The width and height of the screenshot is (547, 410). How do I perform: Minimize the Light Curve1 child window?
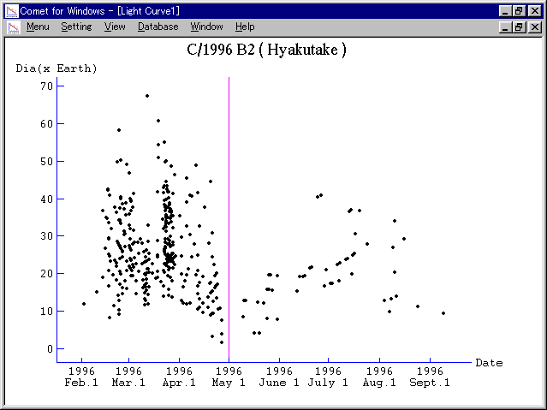pyautogui.click(x=505, y=27)
